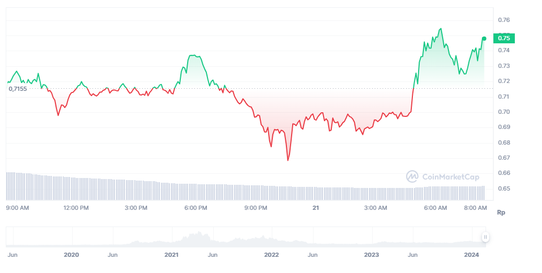Click the 8:00 AM time axis label
The width and height of the screenshot is (542, 273).
click(x=476, y=208)
